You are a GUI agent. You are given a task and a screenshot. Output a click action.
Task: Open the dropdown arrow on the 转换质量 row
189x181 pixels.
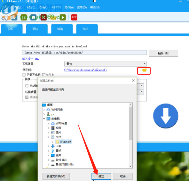click(141, 92)
